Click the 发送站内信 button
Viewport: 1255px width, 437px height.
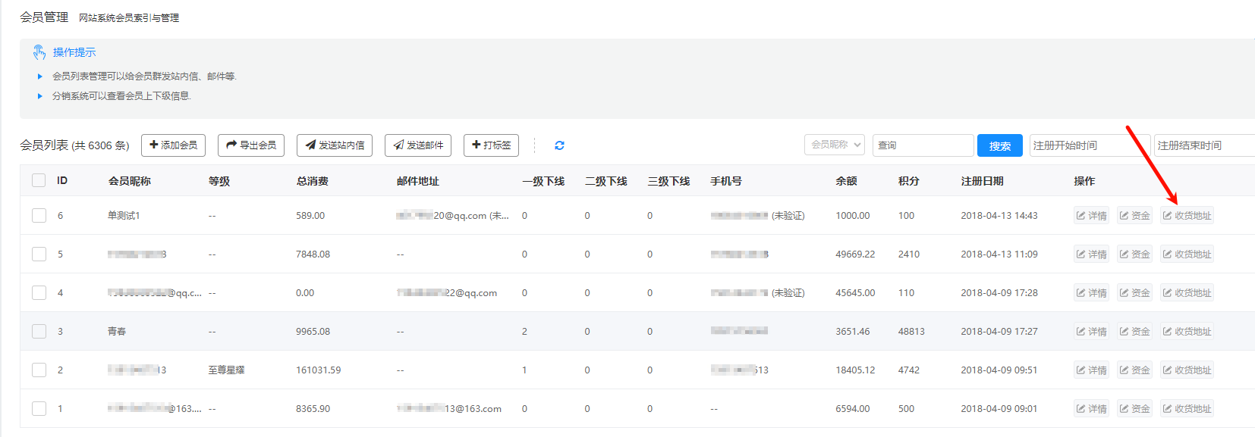click(335, 145)
